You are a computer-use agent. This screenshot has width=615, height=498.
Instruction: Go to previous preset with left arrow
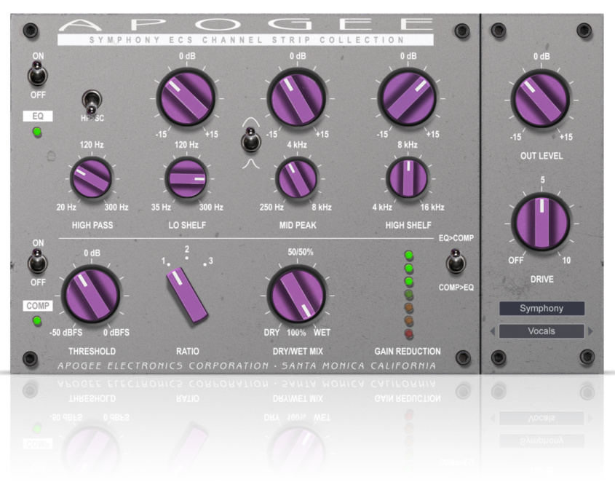(x=493, y=331)
